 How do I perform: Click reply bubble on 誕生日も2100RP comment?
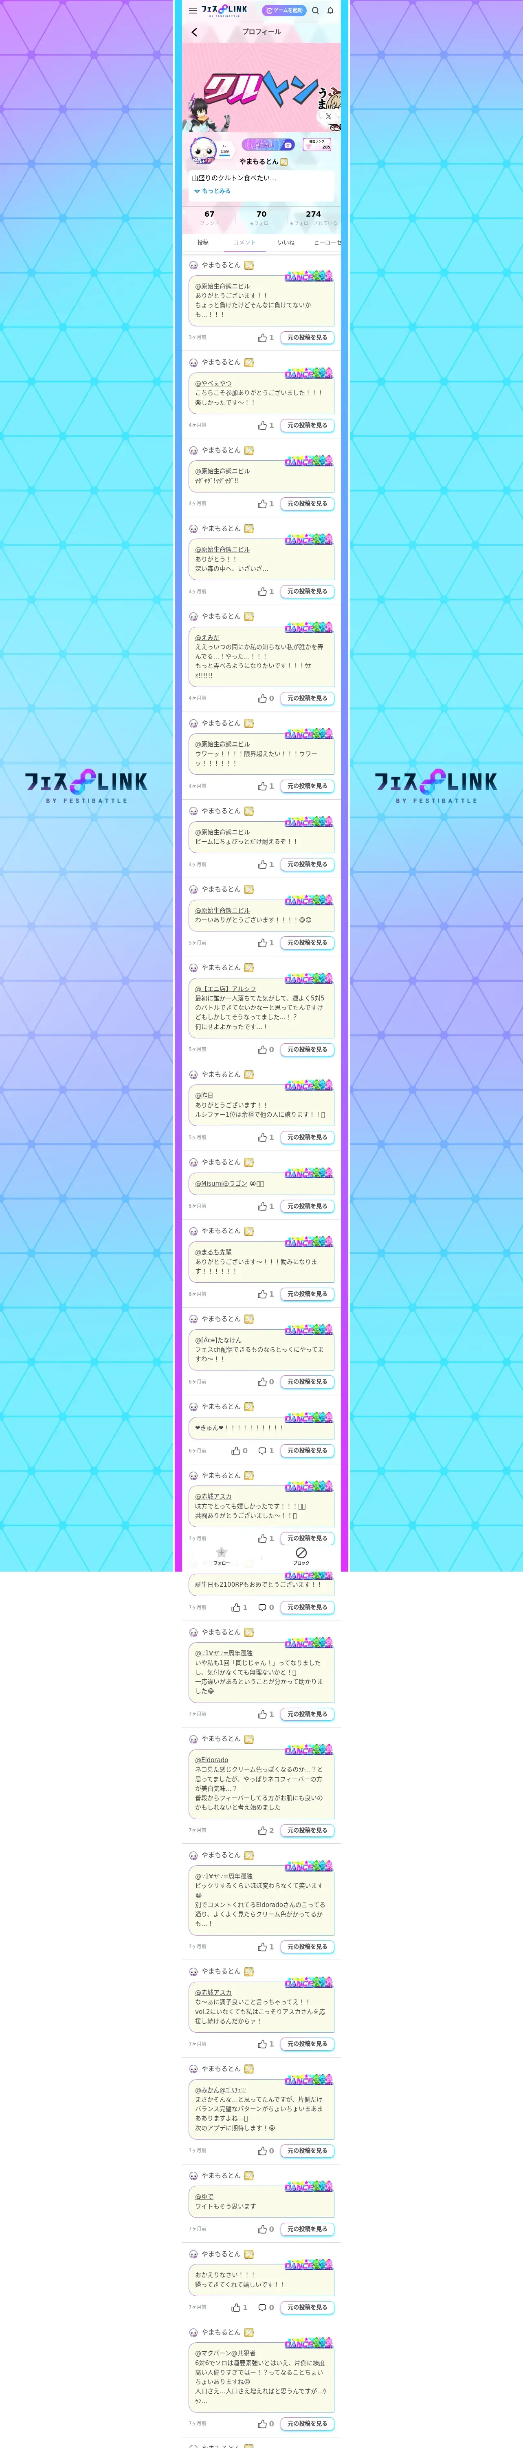[263, 1608]
